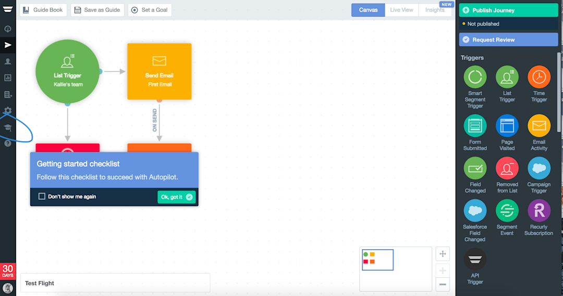The image size is (563, 296).
Task: Click the 30 DAYS trial badge
Action: [7, 271]
